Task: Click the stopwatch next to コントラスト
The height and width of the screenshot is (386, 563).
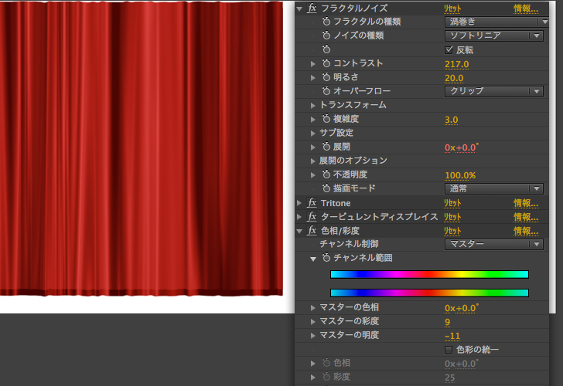Action: tap(326, 63)
